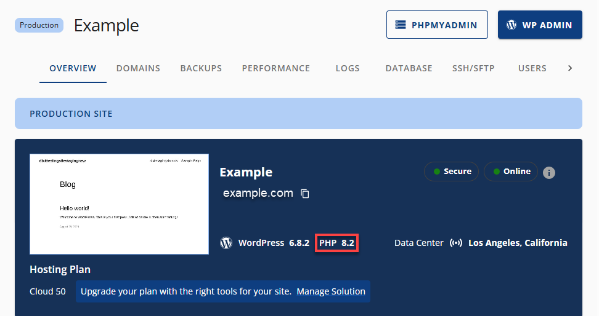Click the Online status badge
The image size is (599, 316).
(511, 172)
